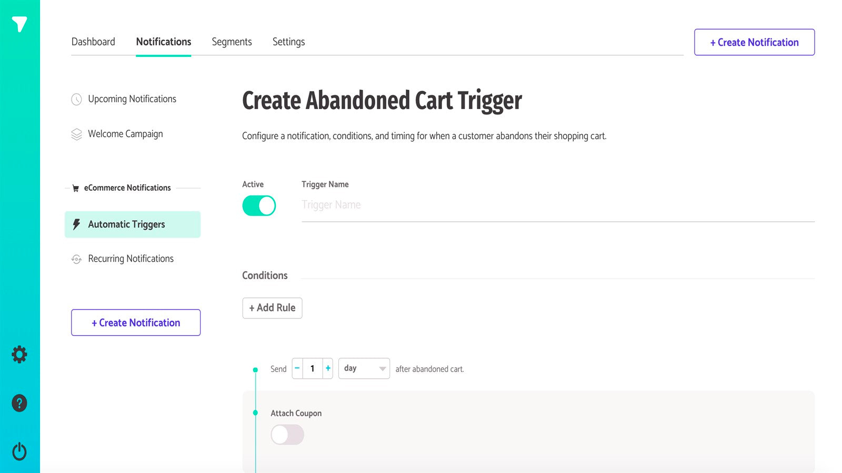842x473 pixels.
Task: Click the Trigger Name input field
Action: pyautogui.click(x=368, y=205)
